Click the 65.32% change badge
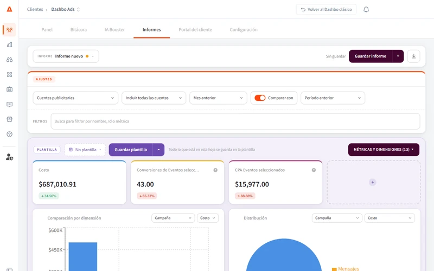 pyautogui.click(x=147, y=196)
